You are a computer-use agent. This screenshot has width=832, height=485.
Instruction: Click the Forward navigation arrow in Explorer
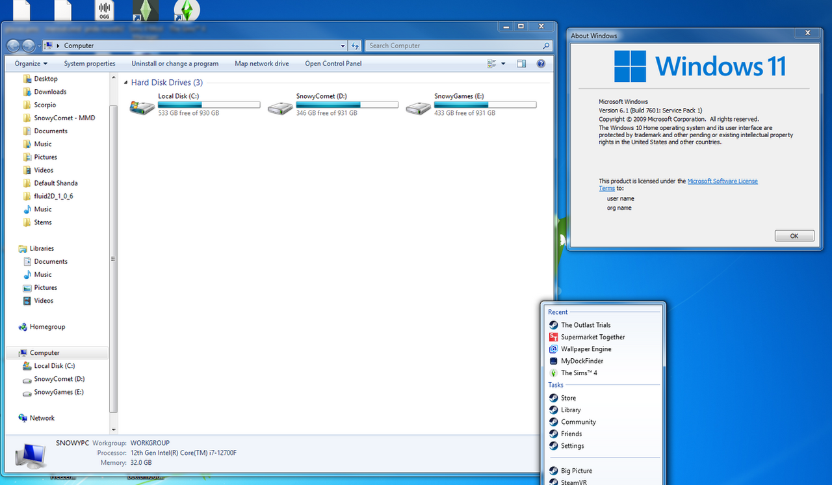[x=28, y=46]
